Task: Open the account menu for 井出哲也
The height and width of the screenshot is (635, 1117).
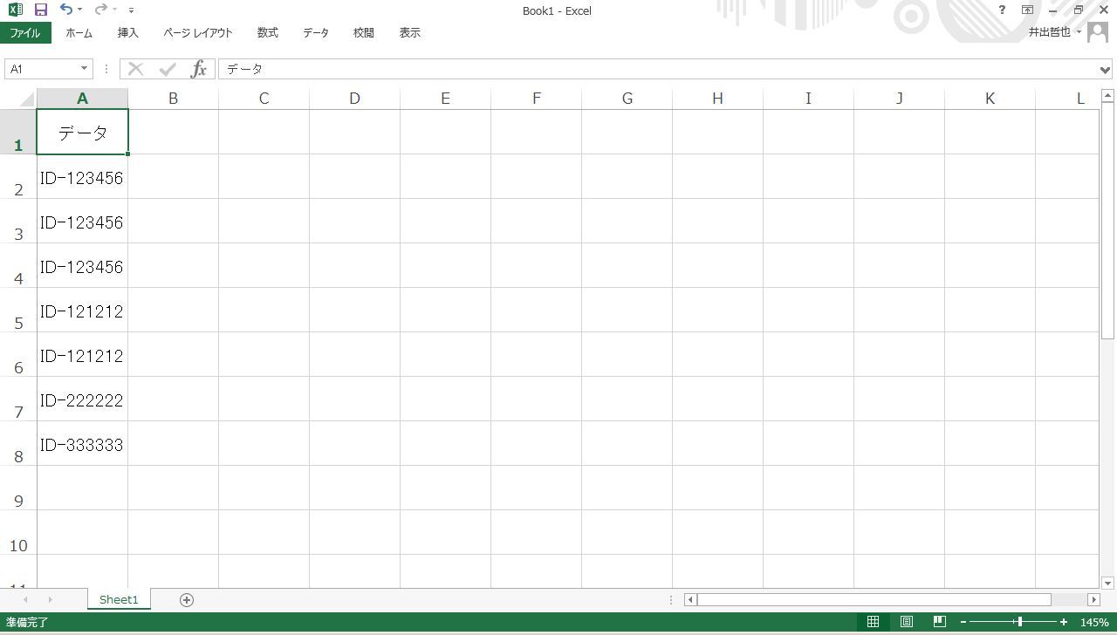Action: (1054, 31)
